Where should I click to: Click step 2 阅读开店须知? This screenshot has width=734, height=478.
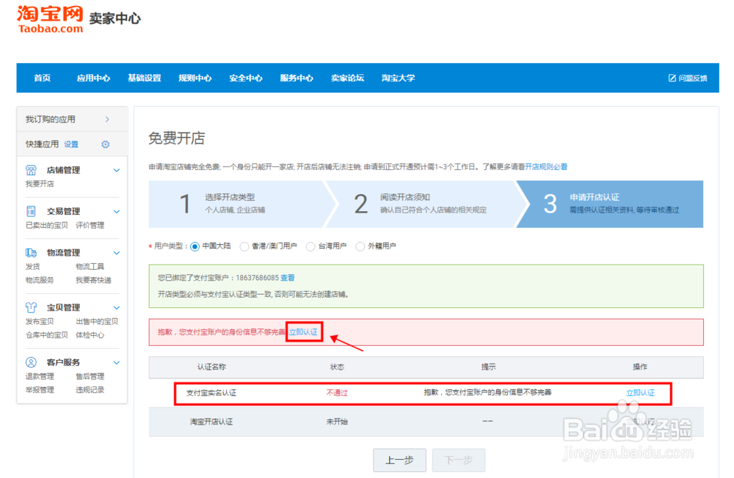point(426,204)
